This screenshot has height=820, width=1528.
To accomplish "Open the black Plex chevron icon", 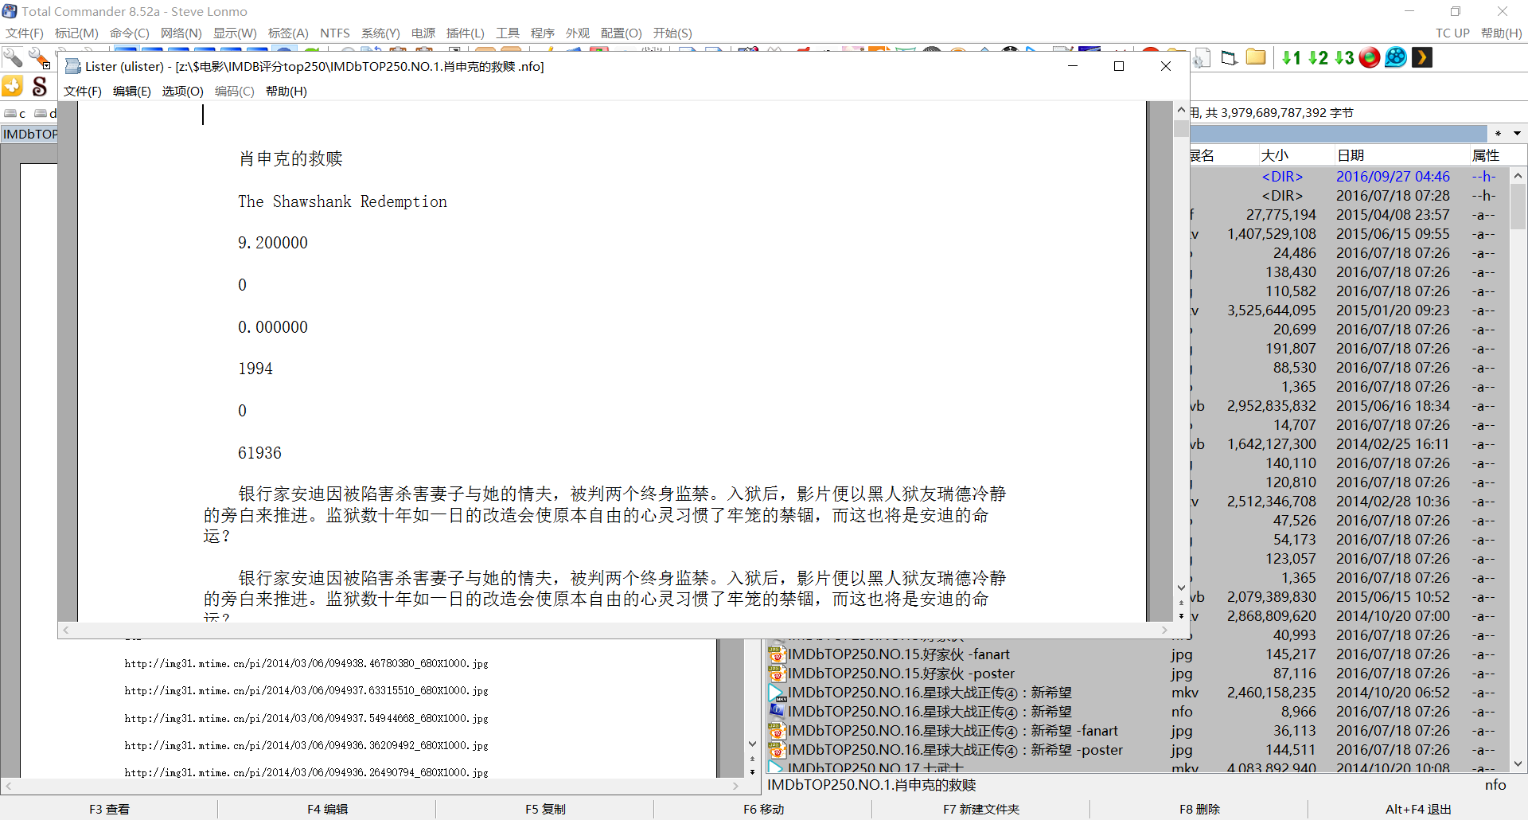I will [1422, 57].
